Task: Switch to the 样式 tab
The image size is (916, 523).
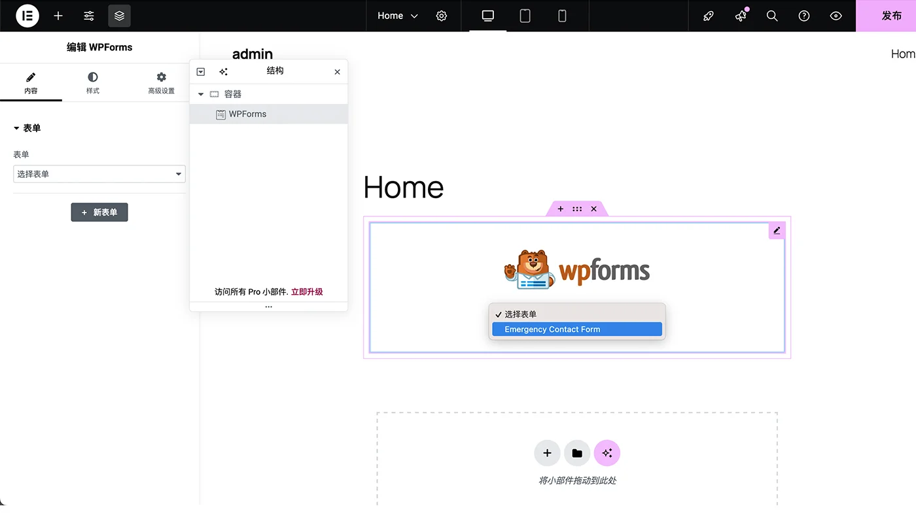Action: click(x=92, y=82)
